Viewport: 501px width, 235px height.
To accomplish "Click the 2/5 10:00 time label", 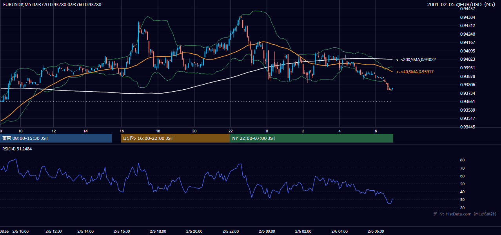I will (x=20, y=231).
